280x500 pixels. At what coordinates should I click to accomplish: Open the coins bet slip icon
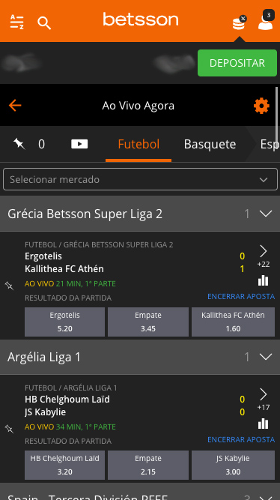coord(239,23)
